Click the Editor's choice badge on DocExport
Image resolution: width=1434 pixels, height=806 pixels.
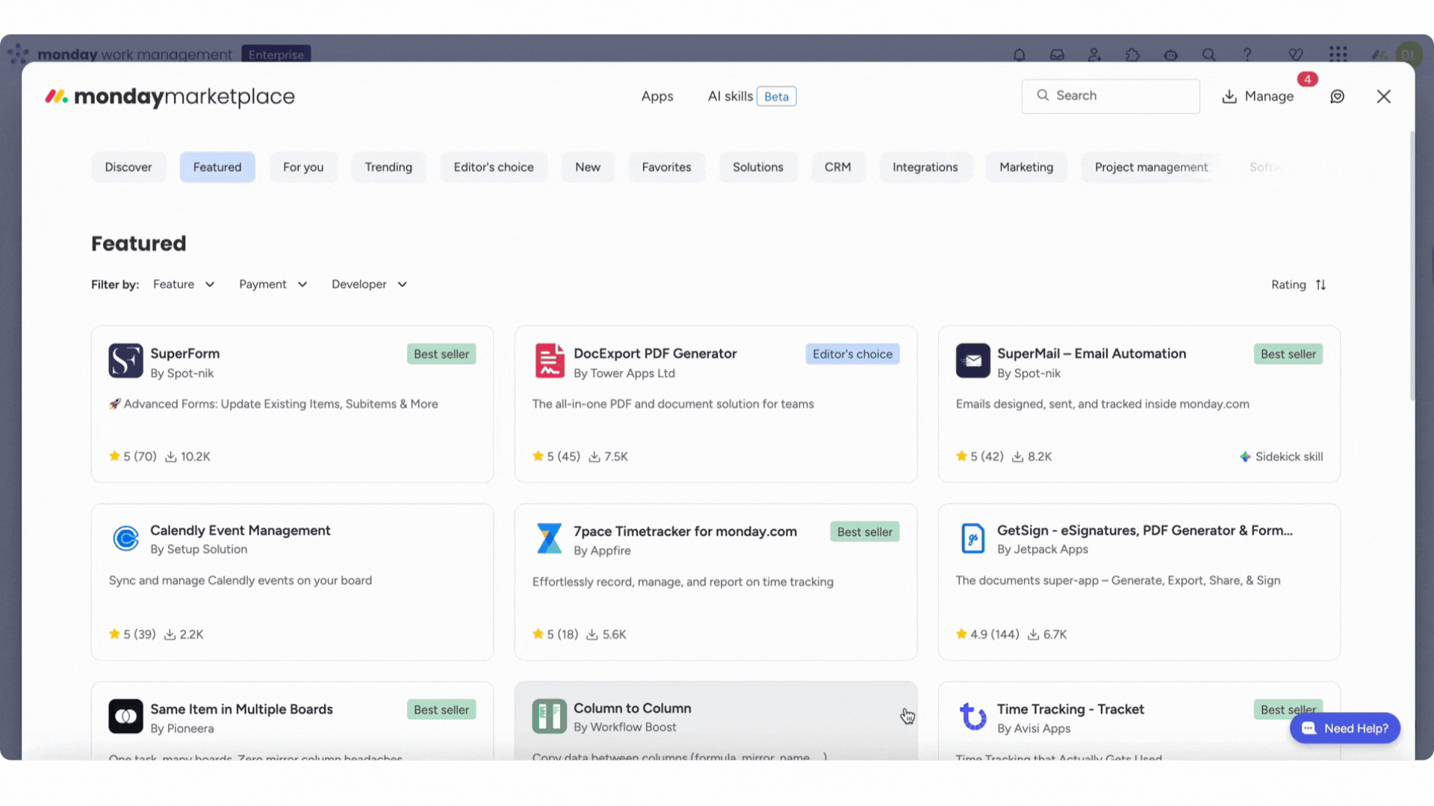coord(852,354)
